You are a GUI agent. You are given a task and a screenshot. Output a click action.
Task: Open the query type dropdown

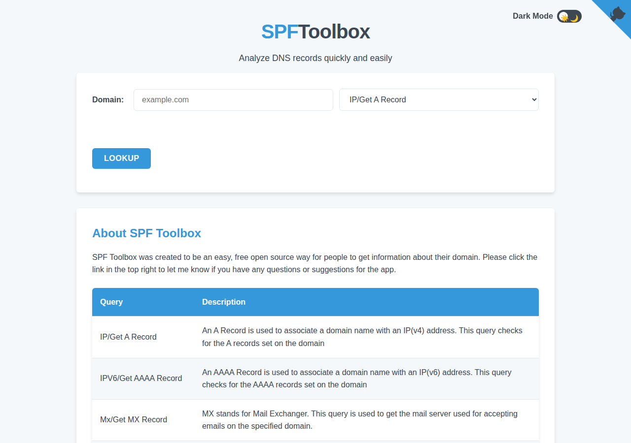[x=439, y=99]
